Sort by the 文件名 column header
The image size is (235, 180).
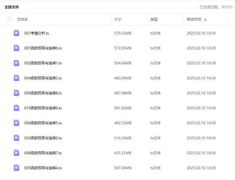(x=22, y=19)
